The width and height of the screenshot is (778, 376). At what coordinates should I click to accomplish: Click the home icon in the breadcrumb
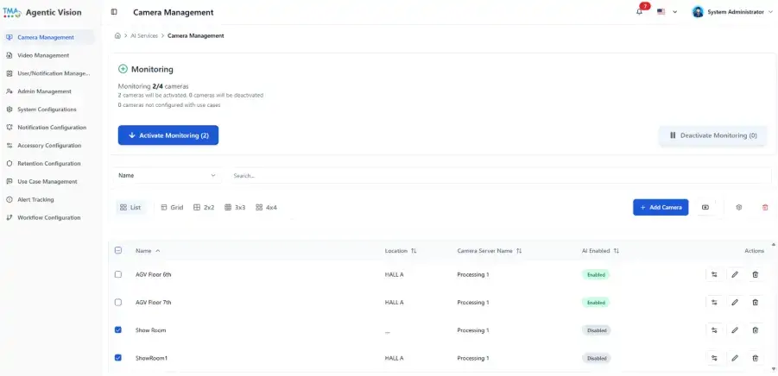point(117,35)
